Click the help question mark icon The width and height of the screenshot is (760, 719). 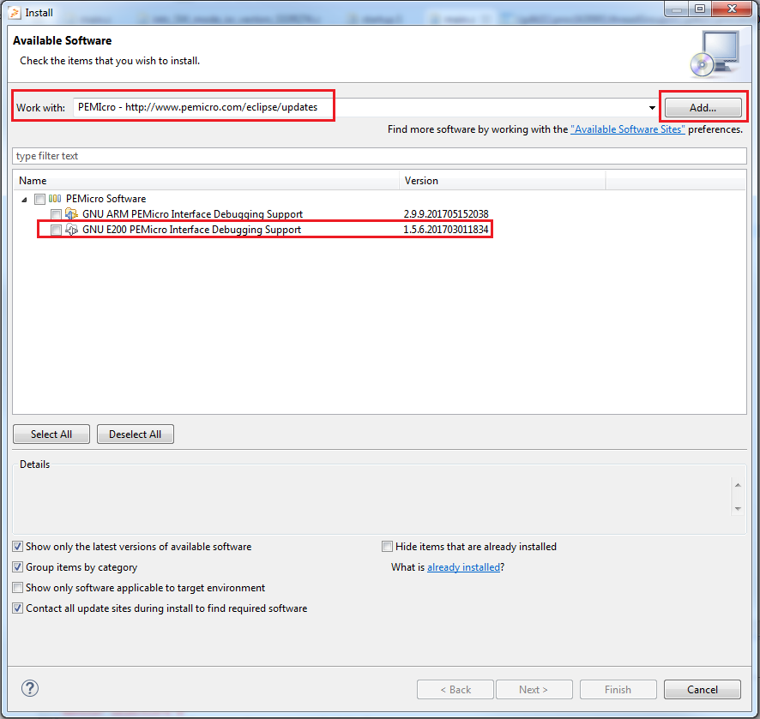tap(30, 688)
